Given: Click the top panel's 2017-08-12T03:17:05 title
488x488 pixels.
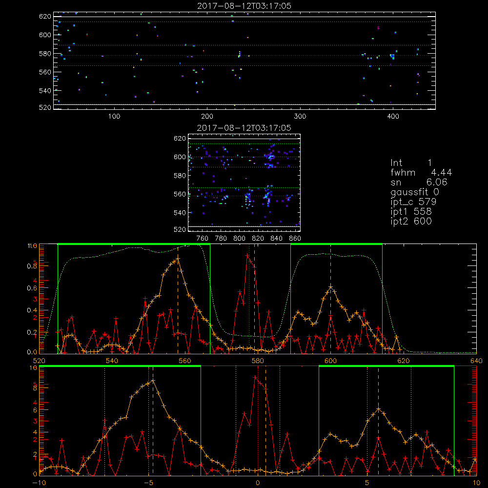Looking at the screenshot, I should point(244,6).
